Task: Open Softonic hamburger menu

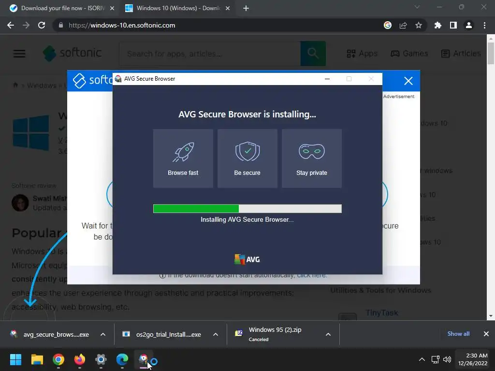Action: pyautogui.click(x=19, y=53)
